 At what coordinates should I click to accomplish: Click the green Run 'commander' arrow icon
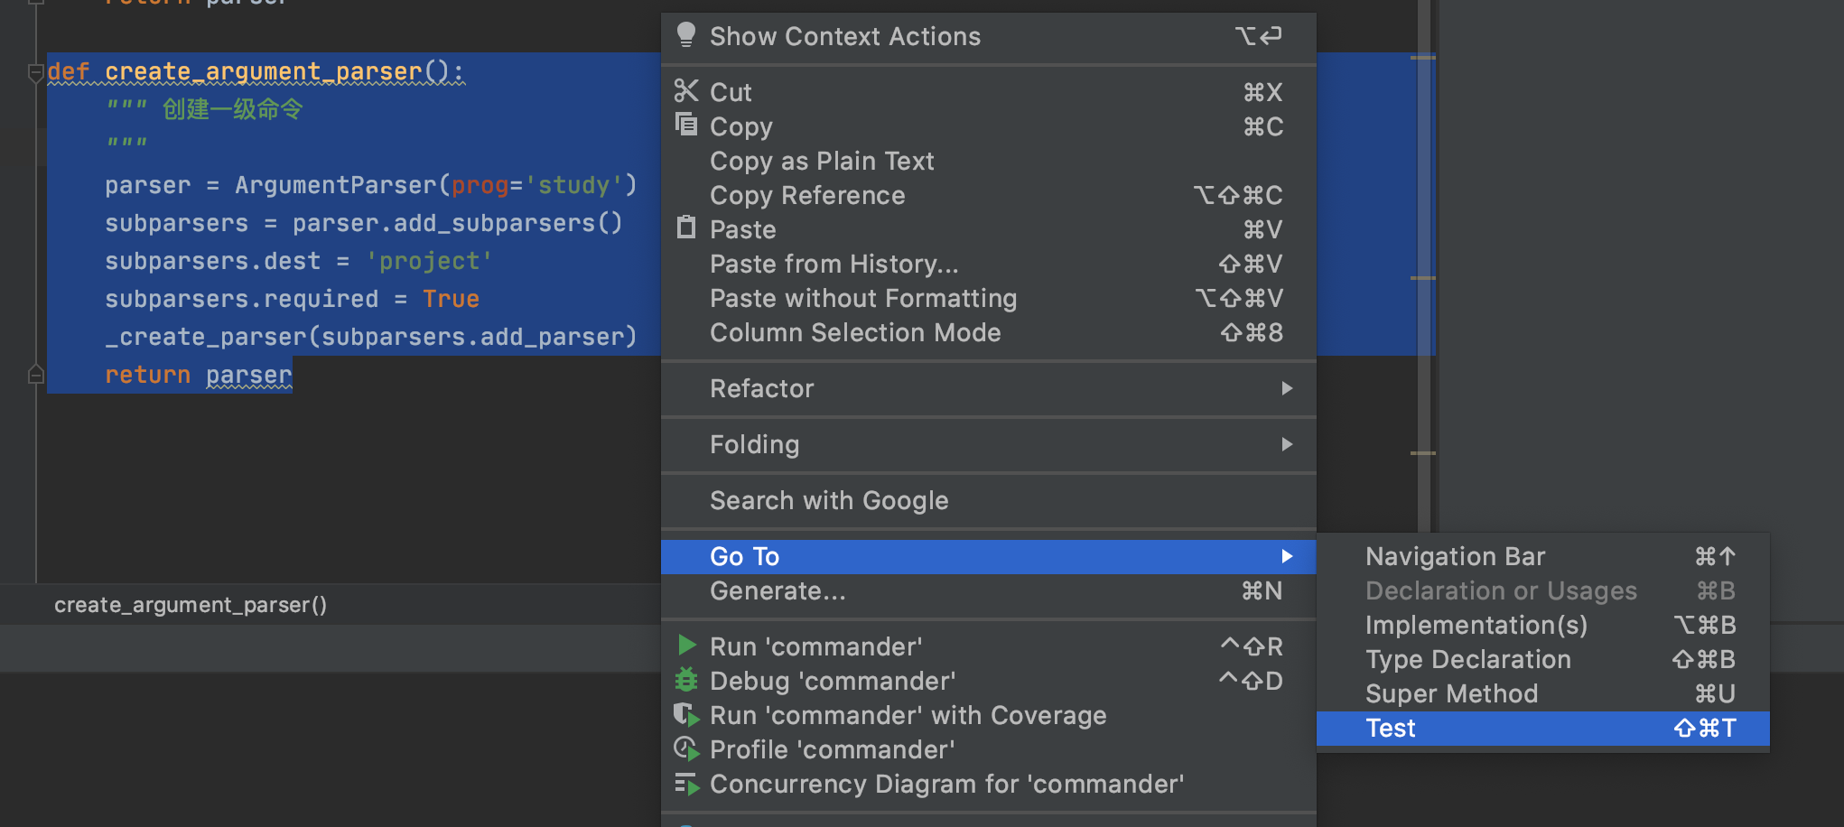click(x=687, y=645)
